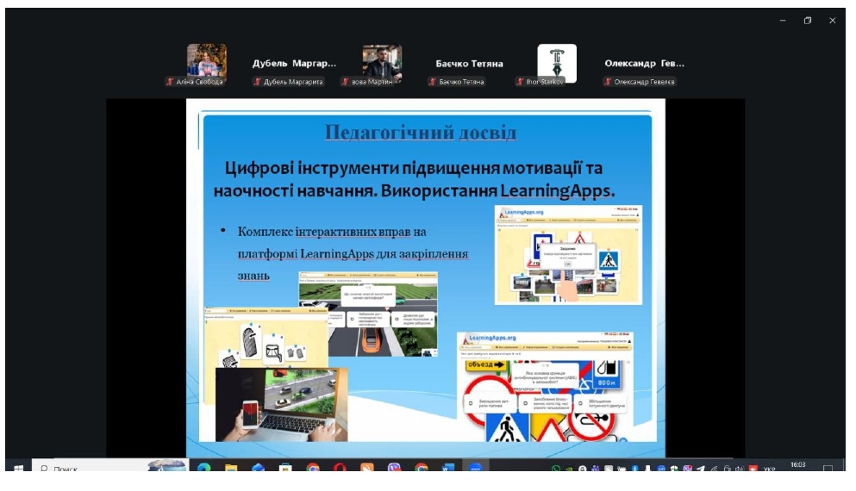Click the slide title Педагогічний досвід
856x491 pixels.
point(421,133)
